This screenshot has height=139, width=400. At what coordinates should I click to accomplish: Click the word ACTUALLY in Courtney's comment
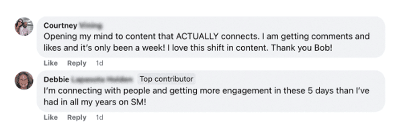[x=197, y=37]
